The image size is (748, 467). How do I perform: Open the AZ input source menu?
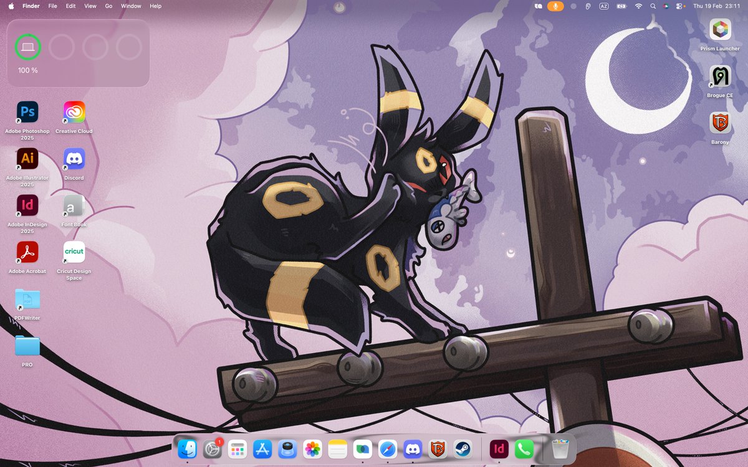click(604, 6)
